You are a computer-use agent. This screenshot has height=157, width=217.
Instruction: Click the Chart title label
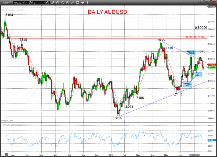(6, 3)
